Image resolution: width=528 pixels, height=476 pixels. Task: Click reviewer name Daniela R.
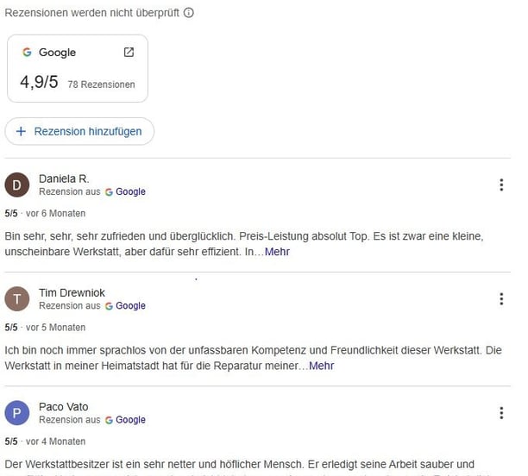click(64, 178)
